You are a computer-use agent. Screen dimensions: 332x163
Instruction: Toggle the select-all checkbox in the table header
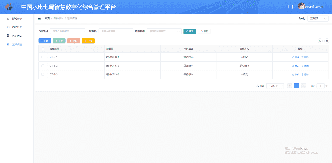(x=43, y=49)
